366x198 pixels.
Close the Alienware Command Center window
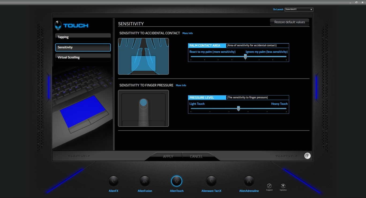coord(363,2)
